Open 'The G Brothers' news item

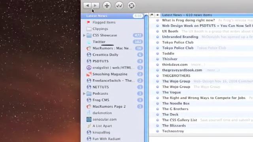click(175, 109)
